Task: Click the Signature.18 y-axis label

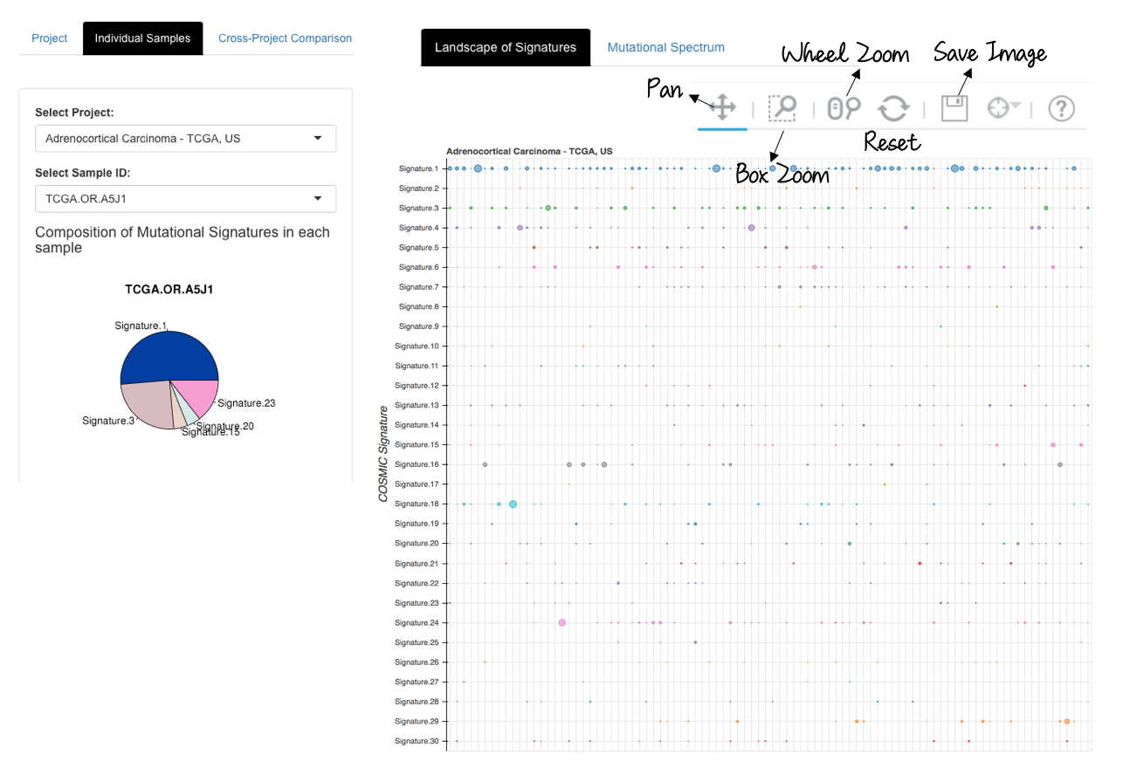Action: (416, 504)
